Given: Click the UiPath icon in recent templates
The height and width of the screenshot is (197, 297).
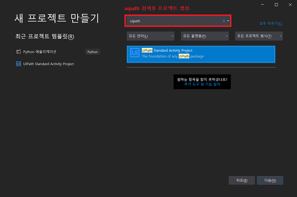Looking at the screenshot, I should click(x=18, y=64).
